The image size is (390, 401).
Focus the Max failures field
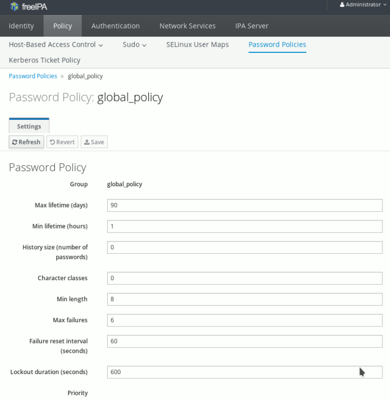[245, 320]
